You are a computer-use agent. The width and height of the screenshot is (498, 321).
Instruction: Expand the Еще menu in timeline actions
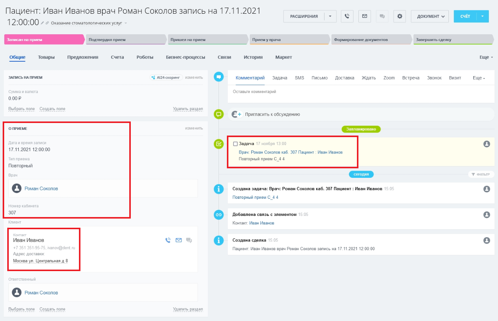(479, 78)
